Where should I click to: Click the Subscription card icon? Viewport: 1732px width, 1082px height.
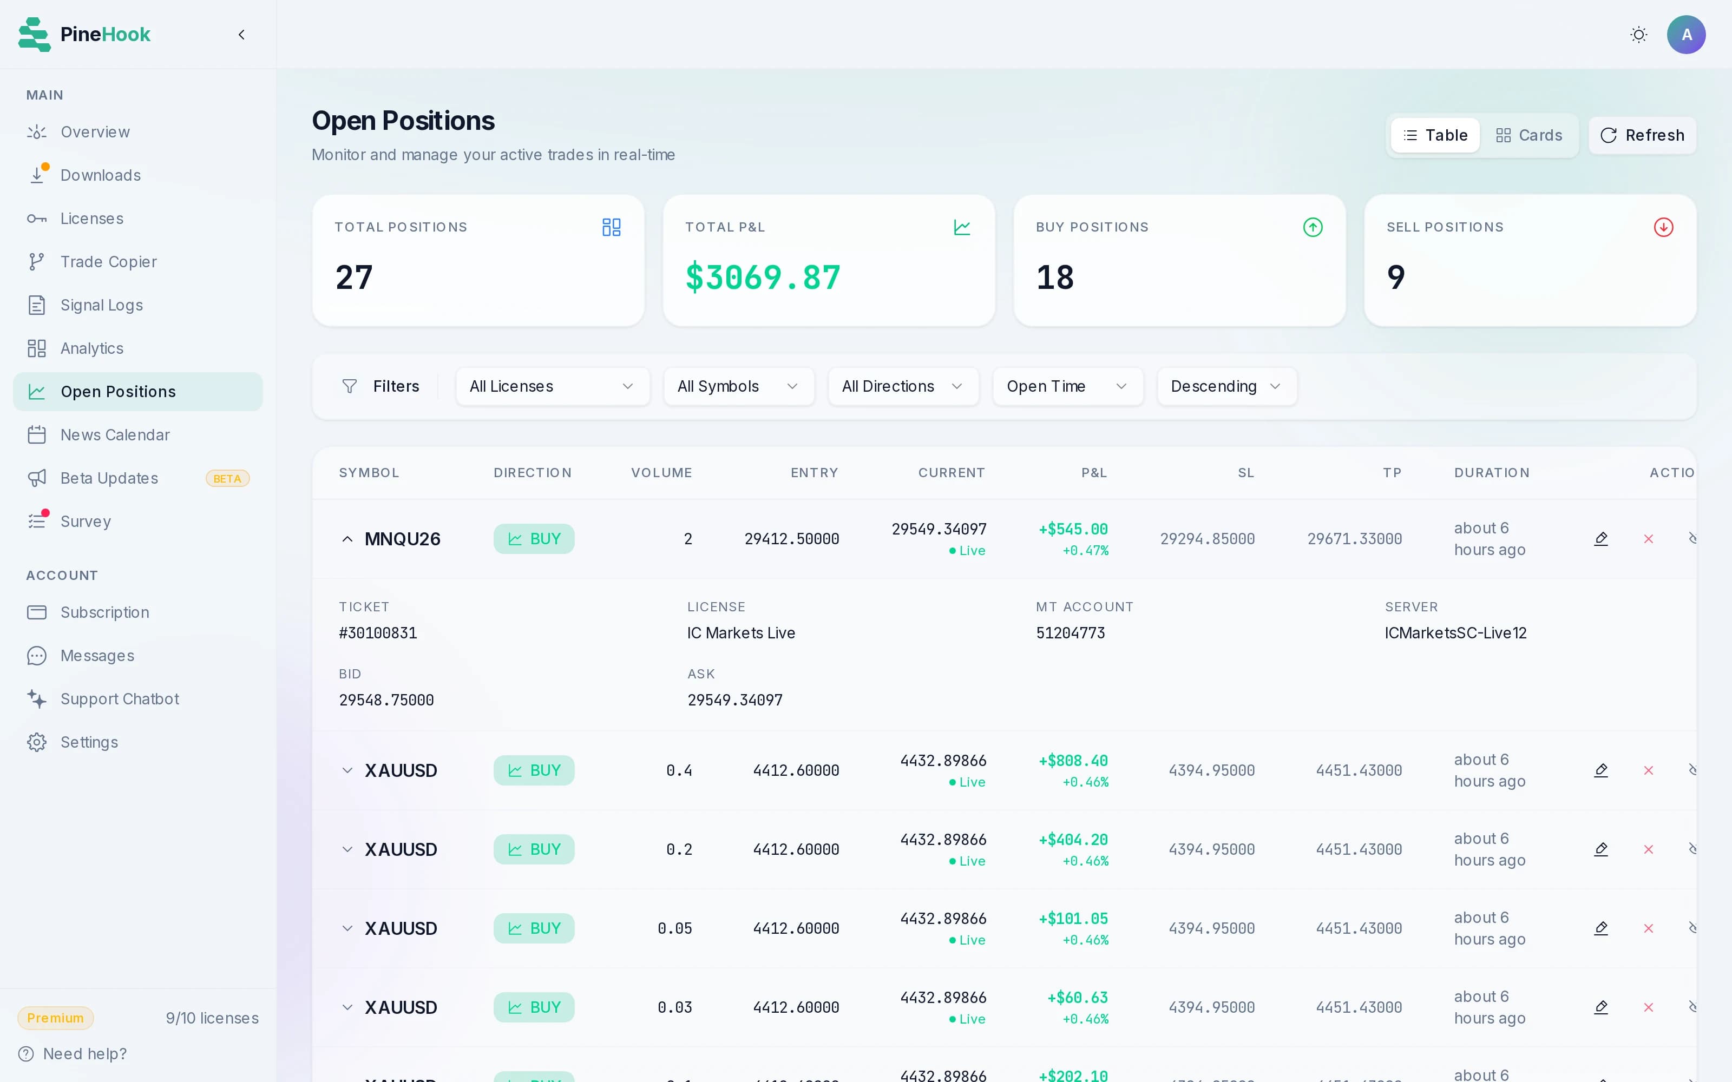click(36, 612)
